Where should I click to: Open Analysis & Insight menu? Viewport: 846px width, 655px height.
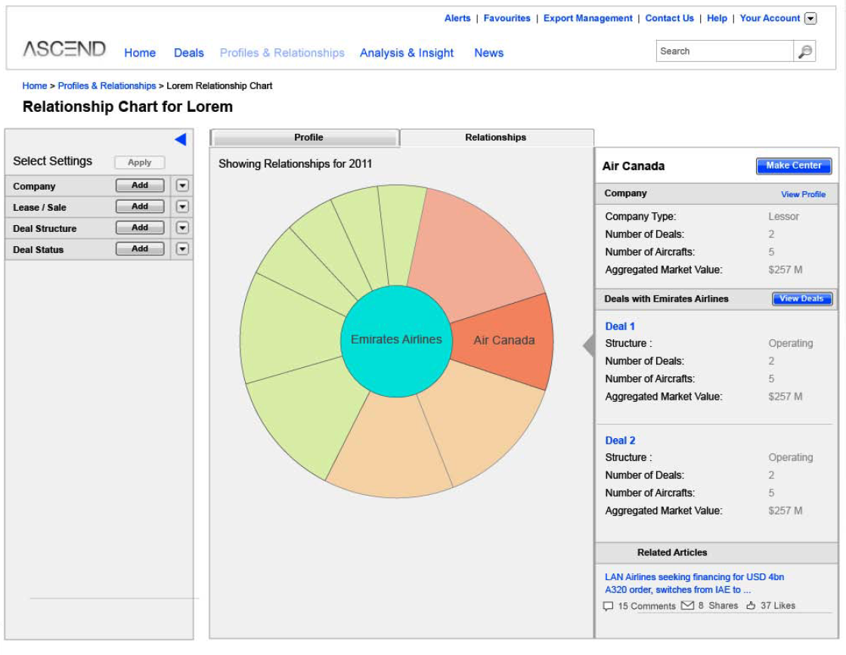[x=407, y=53]
